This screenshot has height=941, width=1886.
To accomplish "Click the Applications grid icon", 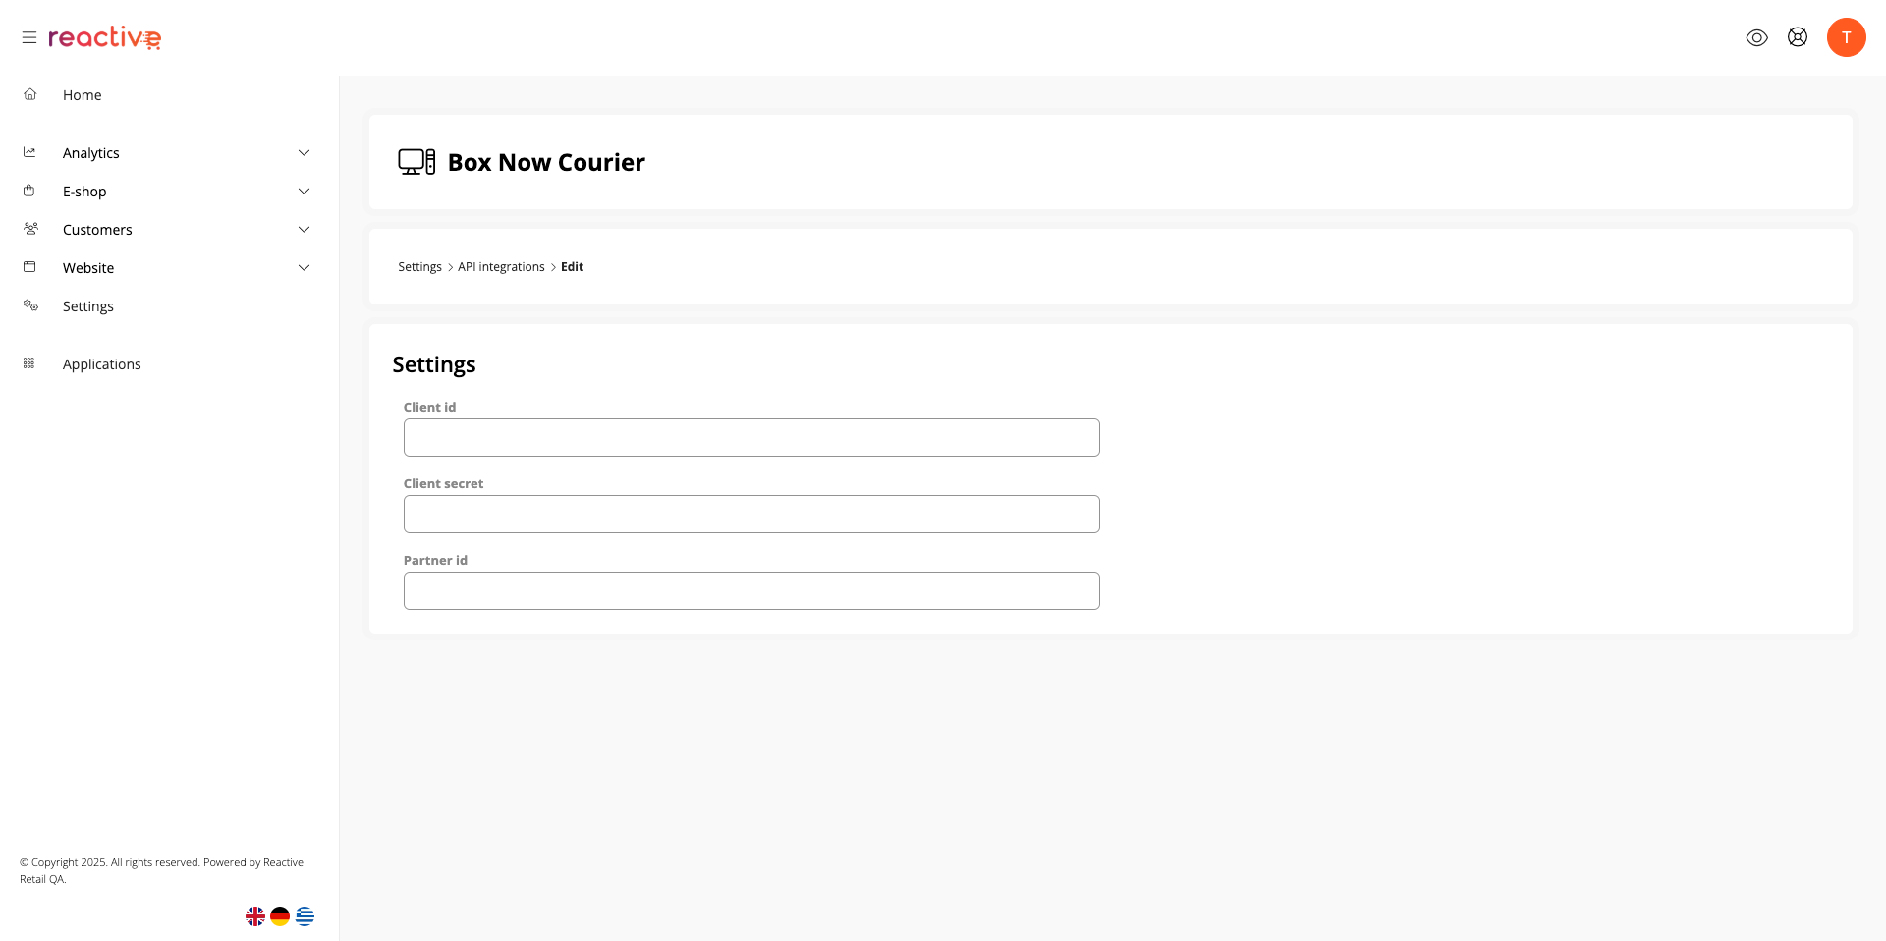I will point(29,363).
